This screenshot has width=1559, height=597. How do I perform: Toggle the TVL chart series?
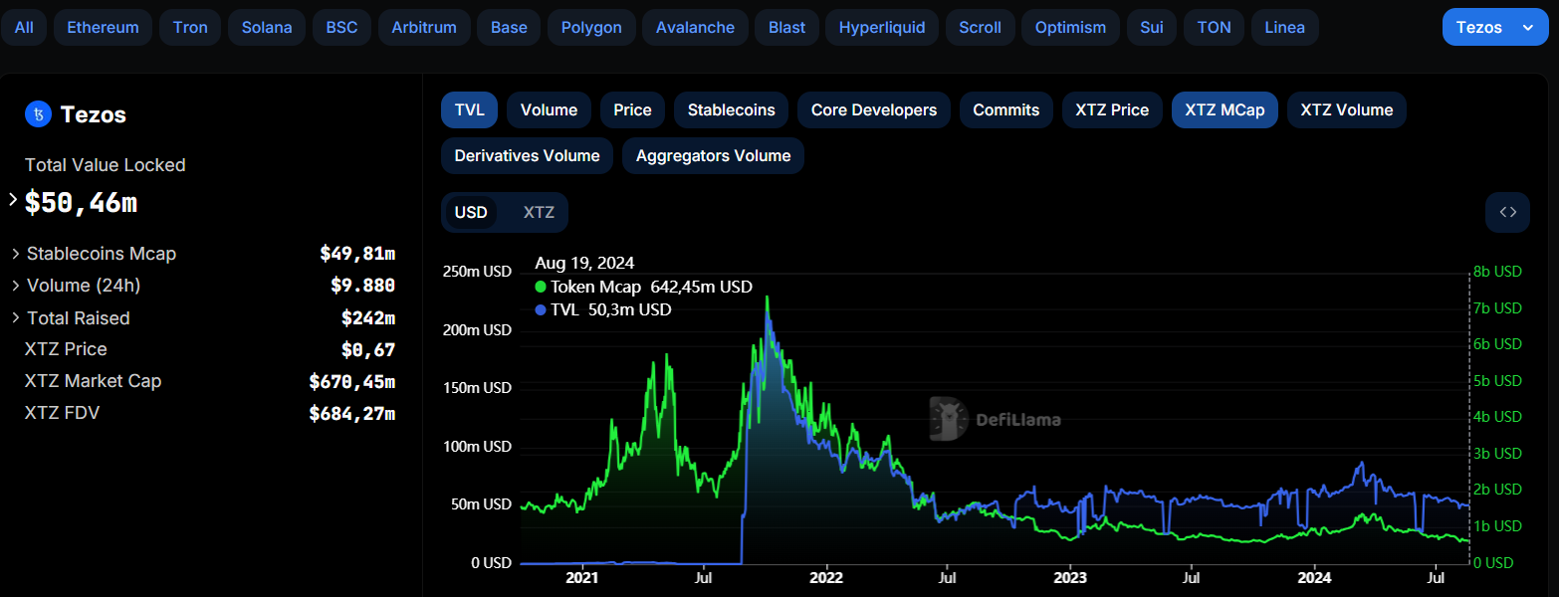469,109
